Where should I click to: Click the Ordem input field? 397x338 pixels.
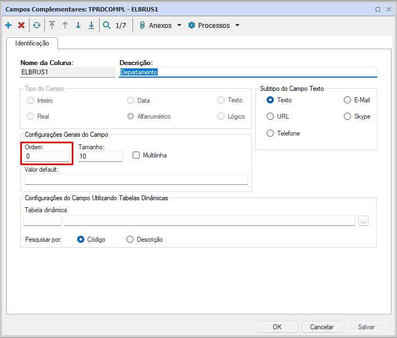[x=47, y=156]
